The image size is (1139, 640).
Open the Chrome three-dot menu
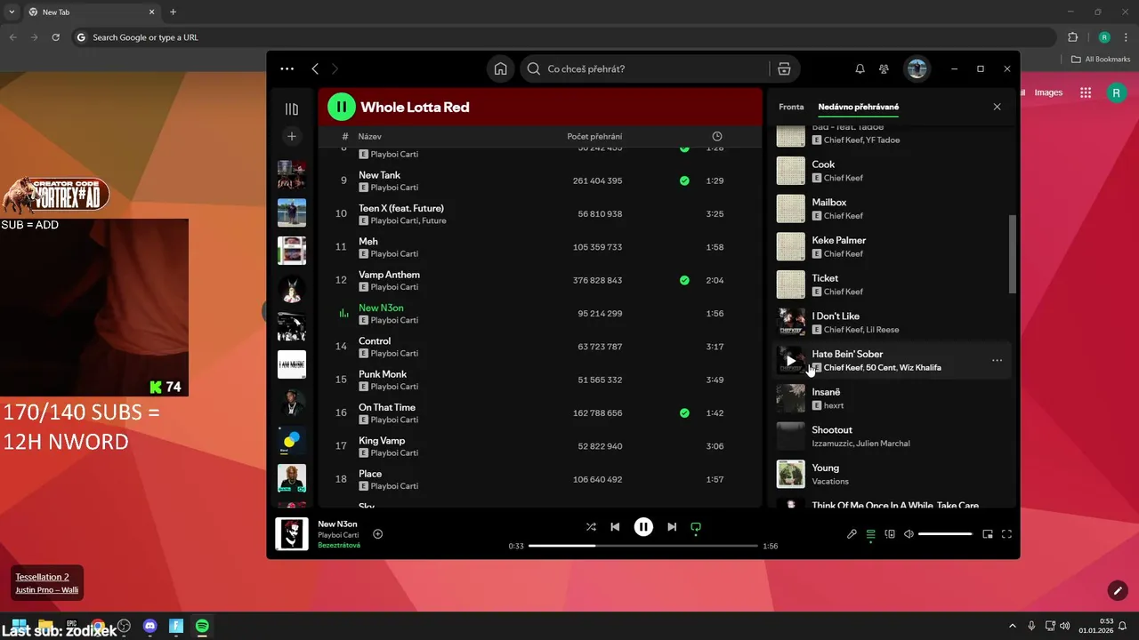click(x=1126, y=37)
